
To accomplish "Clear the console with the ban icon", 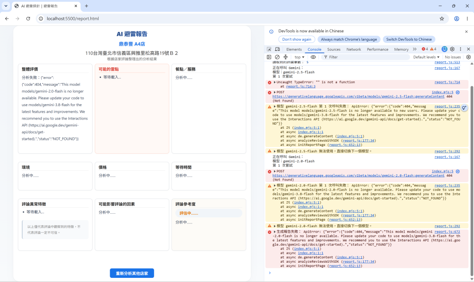I will coord(277,57).
